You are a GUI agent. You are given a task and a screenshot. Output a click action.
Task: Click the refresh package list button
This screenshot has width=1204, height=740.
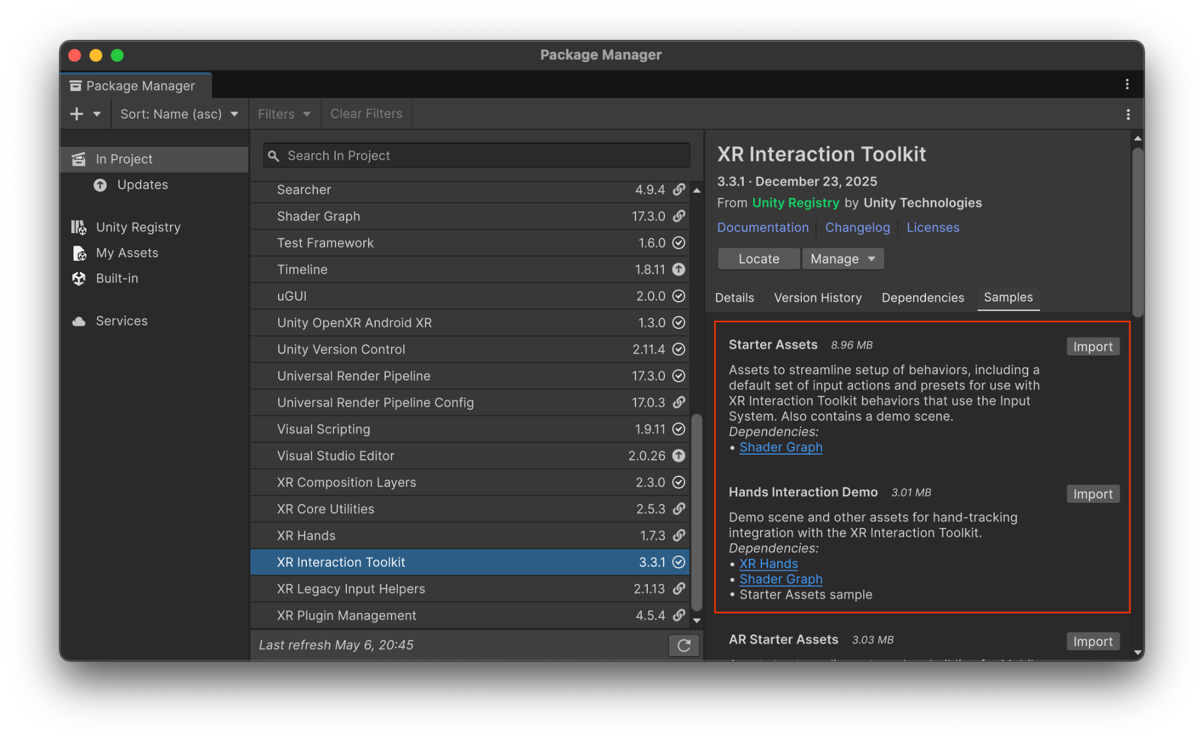pyautogui.click(x=684, y=645)
